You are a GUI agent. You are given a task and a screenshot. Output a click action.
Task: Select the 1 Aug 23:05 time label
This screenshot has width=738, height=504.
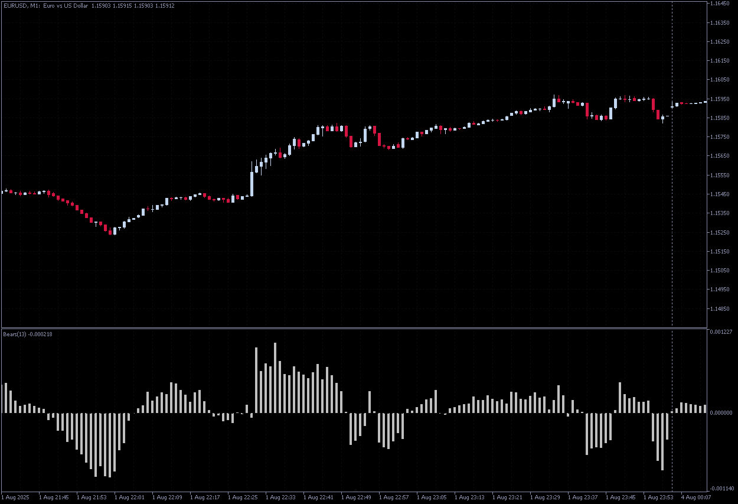[432, 498]
